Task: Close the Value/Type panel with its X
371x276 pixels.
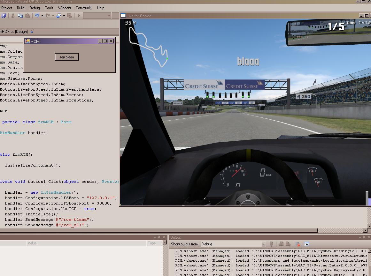Action: pyautogui.click(x=164, y=237)
